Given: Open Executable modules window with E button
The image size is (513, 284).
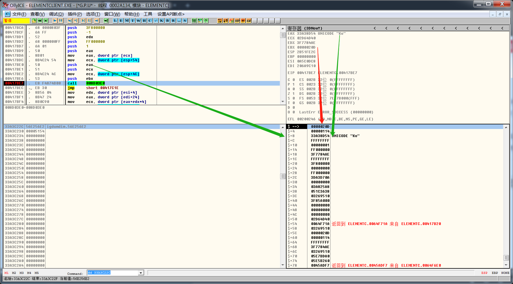Looking at the screenshot, I should [x=121, y=21].
